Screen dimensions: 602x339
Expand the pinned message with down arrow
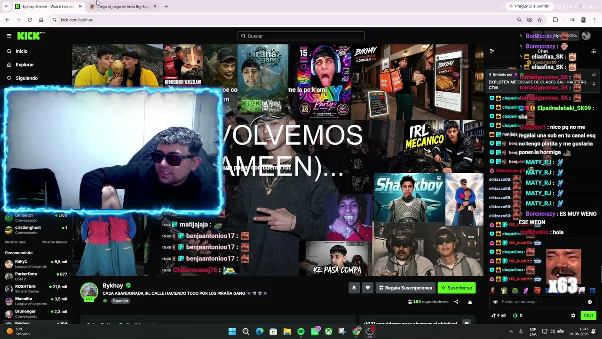tap(594, 84)
